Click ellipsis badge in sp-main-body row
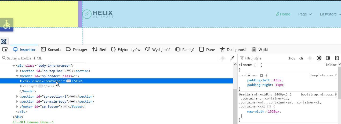 (72, 102)
